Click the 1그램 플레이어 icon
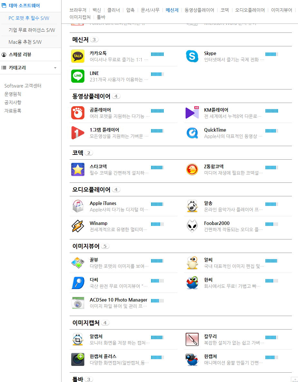 pos(78,133)
